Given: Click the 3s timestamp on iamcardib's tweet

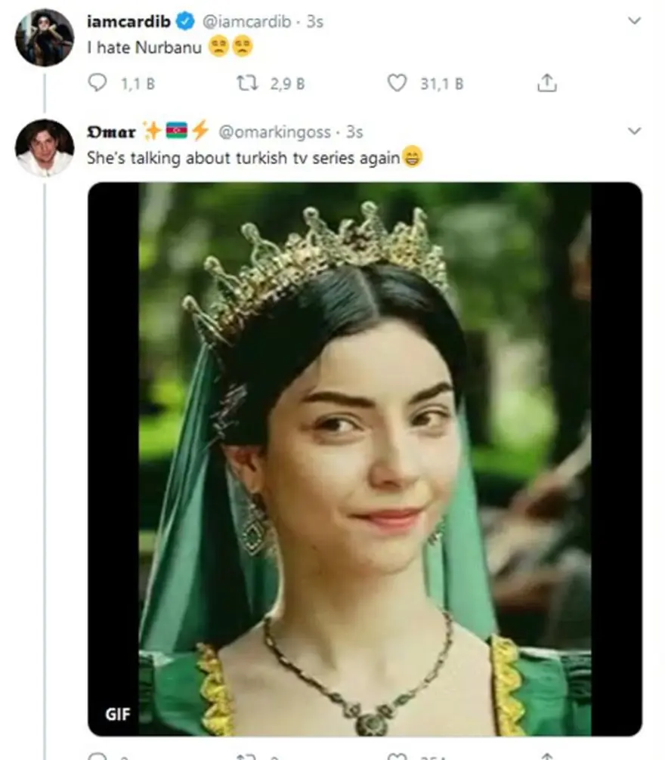Looking at the screenshot, I should click(314, 22).
